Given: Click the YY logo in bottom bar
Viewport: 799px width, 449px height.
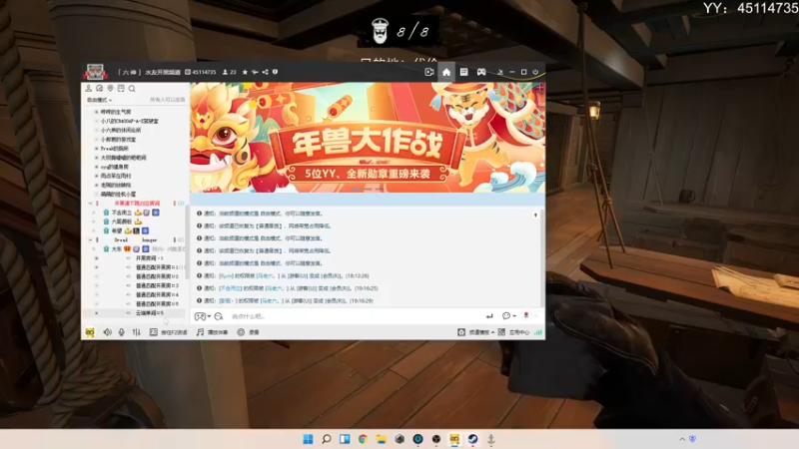Looking at the screenshot, I should 90,332.
